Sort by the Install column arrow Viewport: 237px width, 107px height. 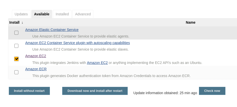[x=22, y=22]
